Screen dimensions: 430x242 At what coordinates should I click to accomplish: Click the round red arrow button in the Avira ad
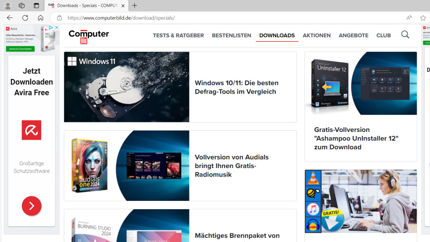pos(31,206)
